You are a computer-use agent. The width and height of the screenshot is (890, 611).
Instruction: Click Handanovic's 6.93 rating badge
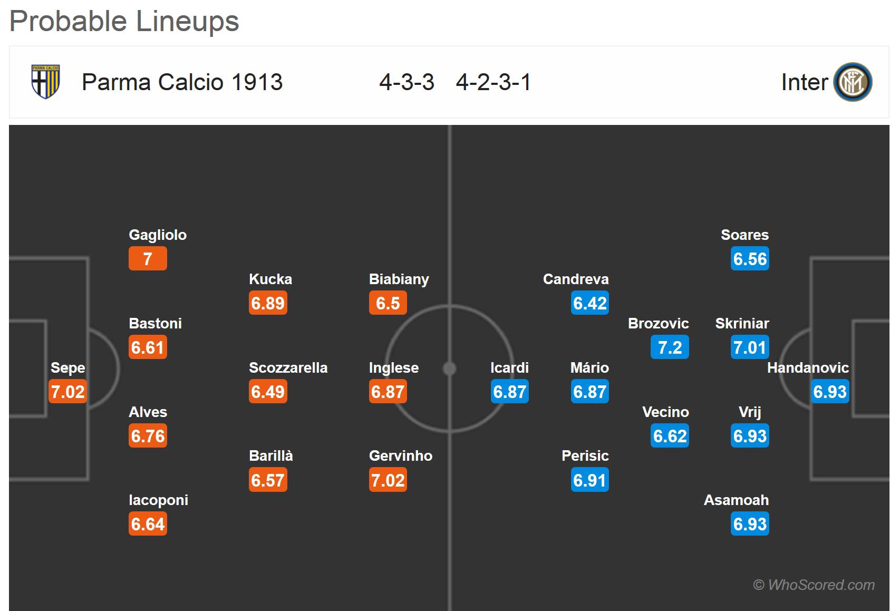point(829,392)
